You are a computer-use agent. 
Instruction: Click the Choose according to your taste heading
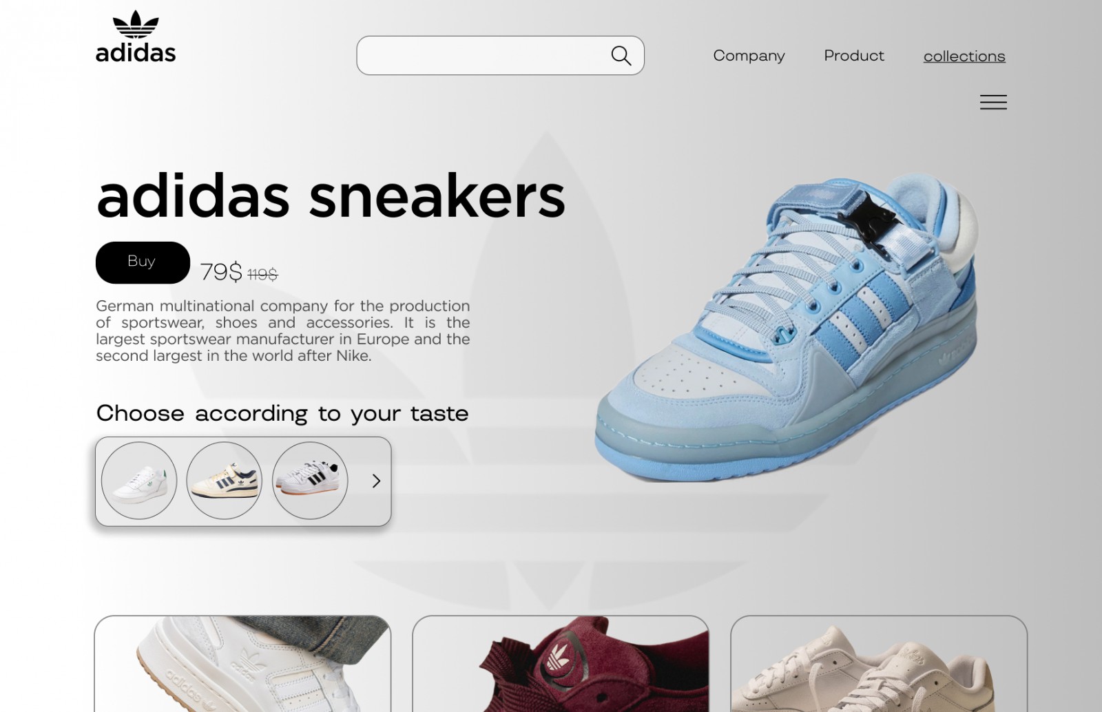coord(282,413)
